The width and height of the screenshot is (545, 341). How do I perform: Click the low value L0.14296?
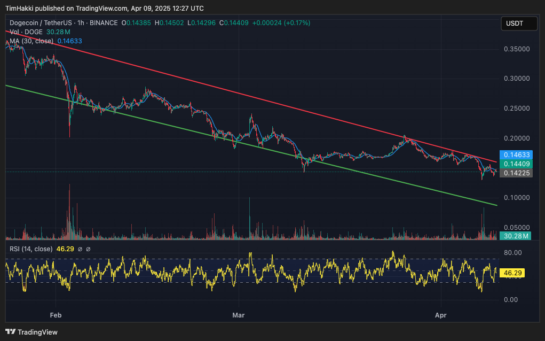point(202,23)
